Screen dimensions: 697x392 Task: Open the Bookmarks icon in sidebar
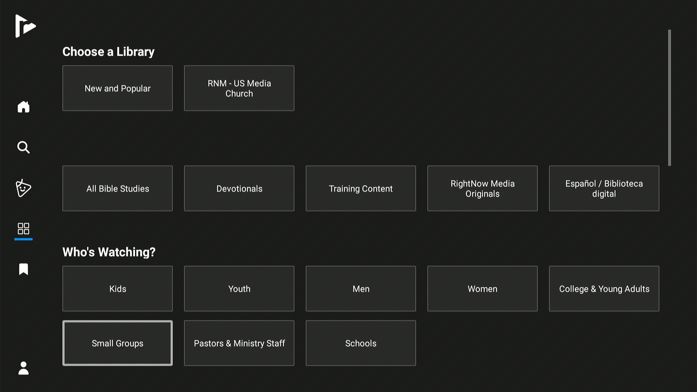point(24,269)
